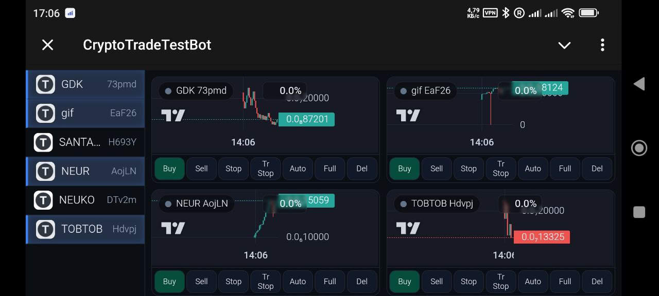Viewport: 659px width, 296px height.
Task: Click the TradingView logo on the NEUR chart
Action: pos(172,228)
